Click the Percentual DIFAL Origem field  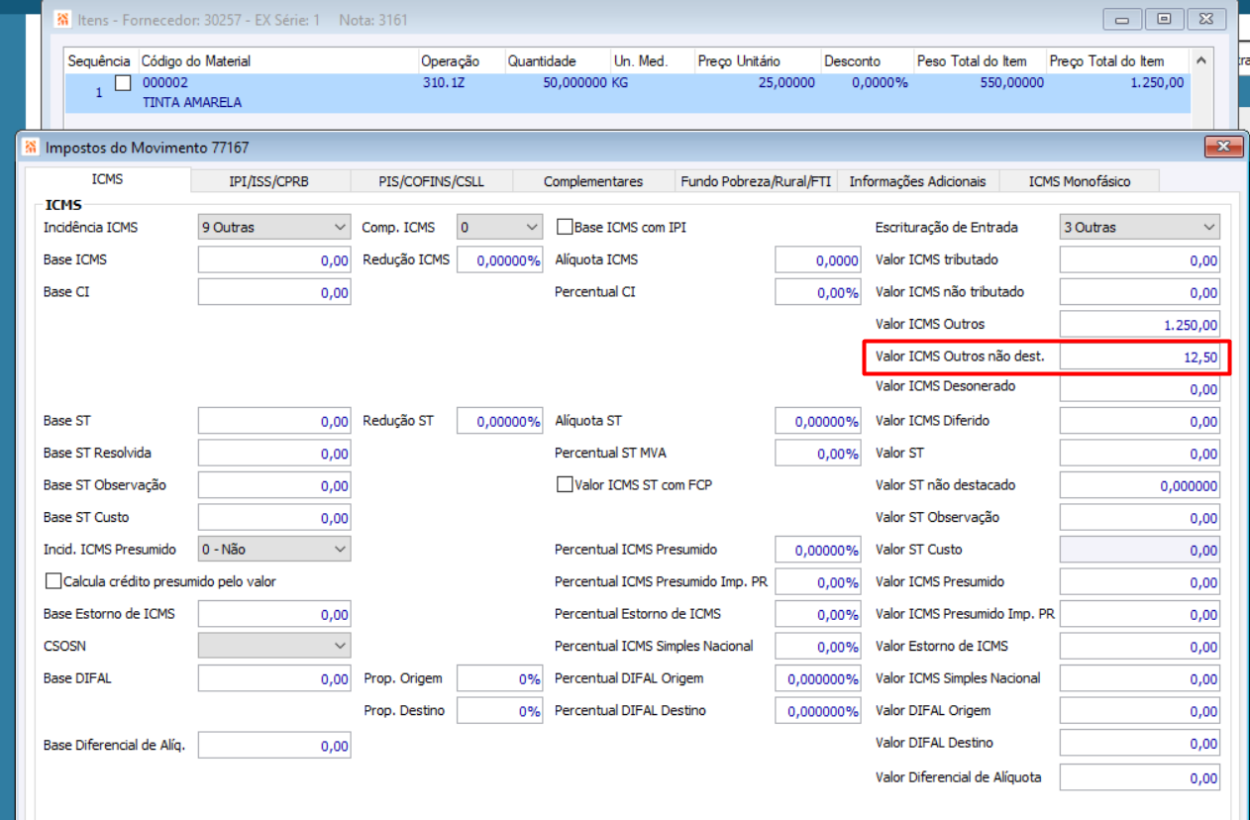coord(817,678)
